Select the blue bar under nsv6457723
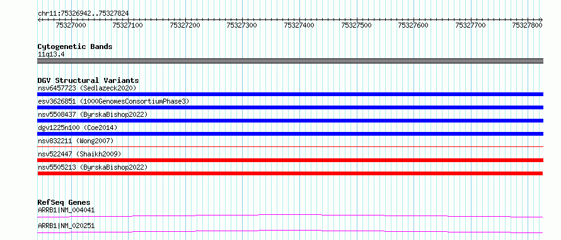Image resolution: width=561 pixels, height=240 pixels. pyautogui.click(x=290, y=94)
